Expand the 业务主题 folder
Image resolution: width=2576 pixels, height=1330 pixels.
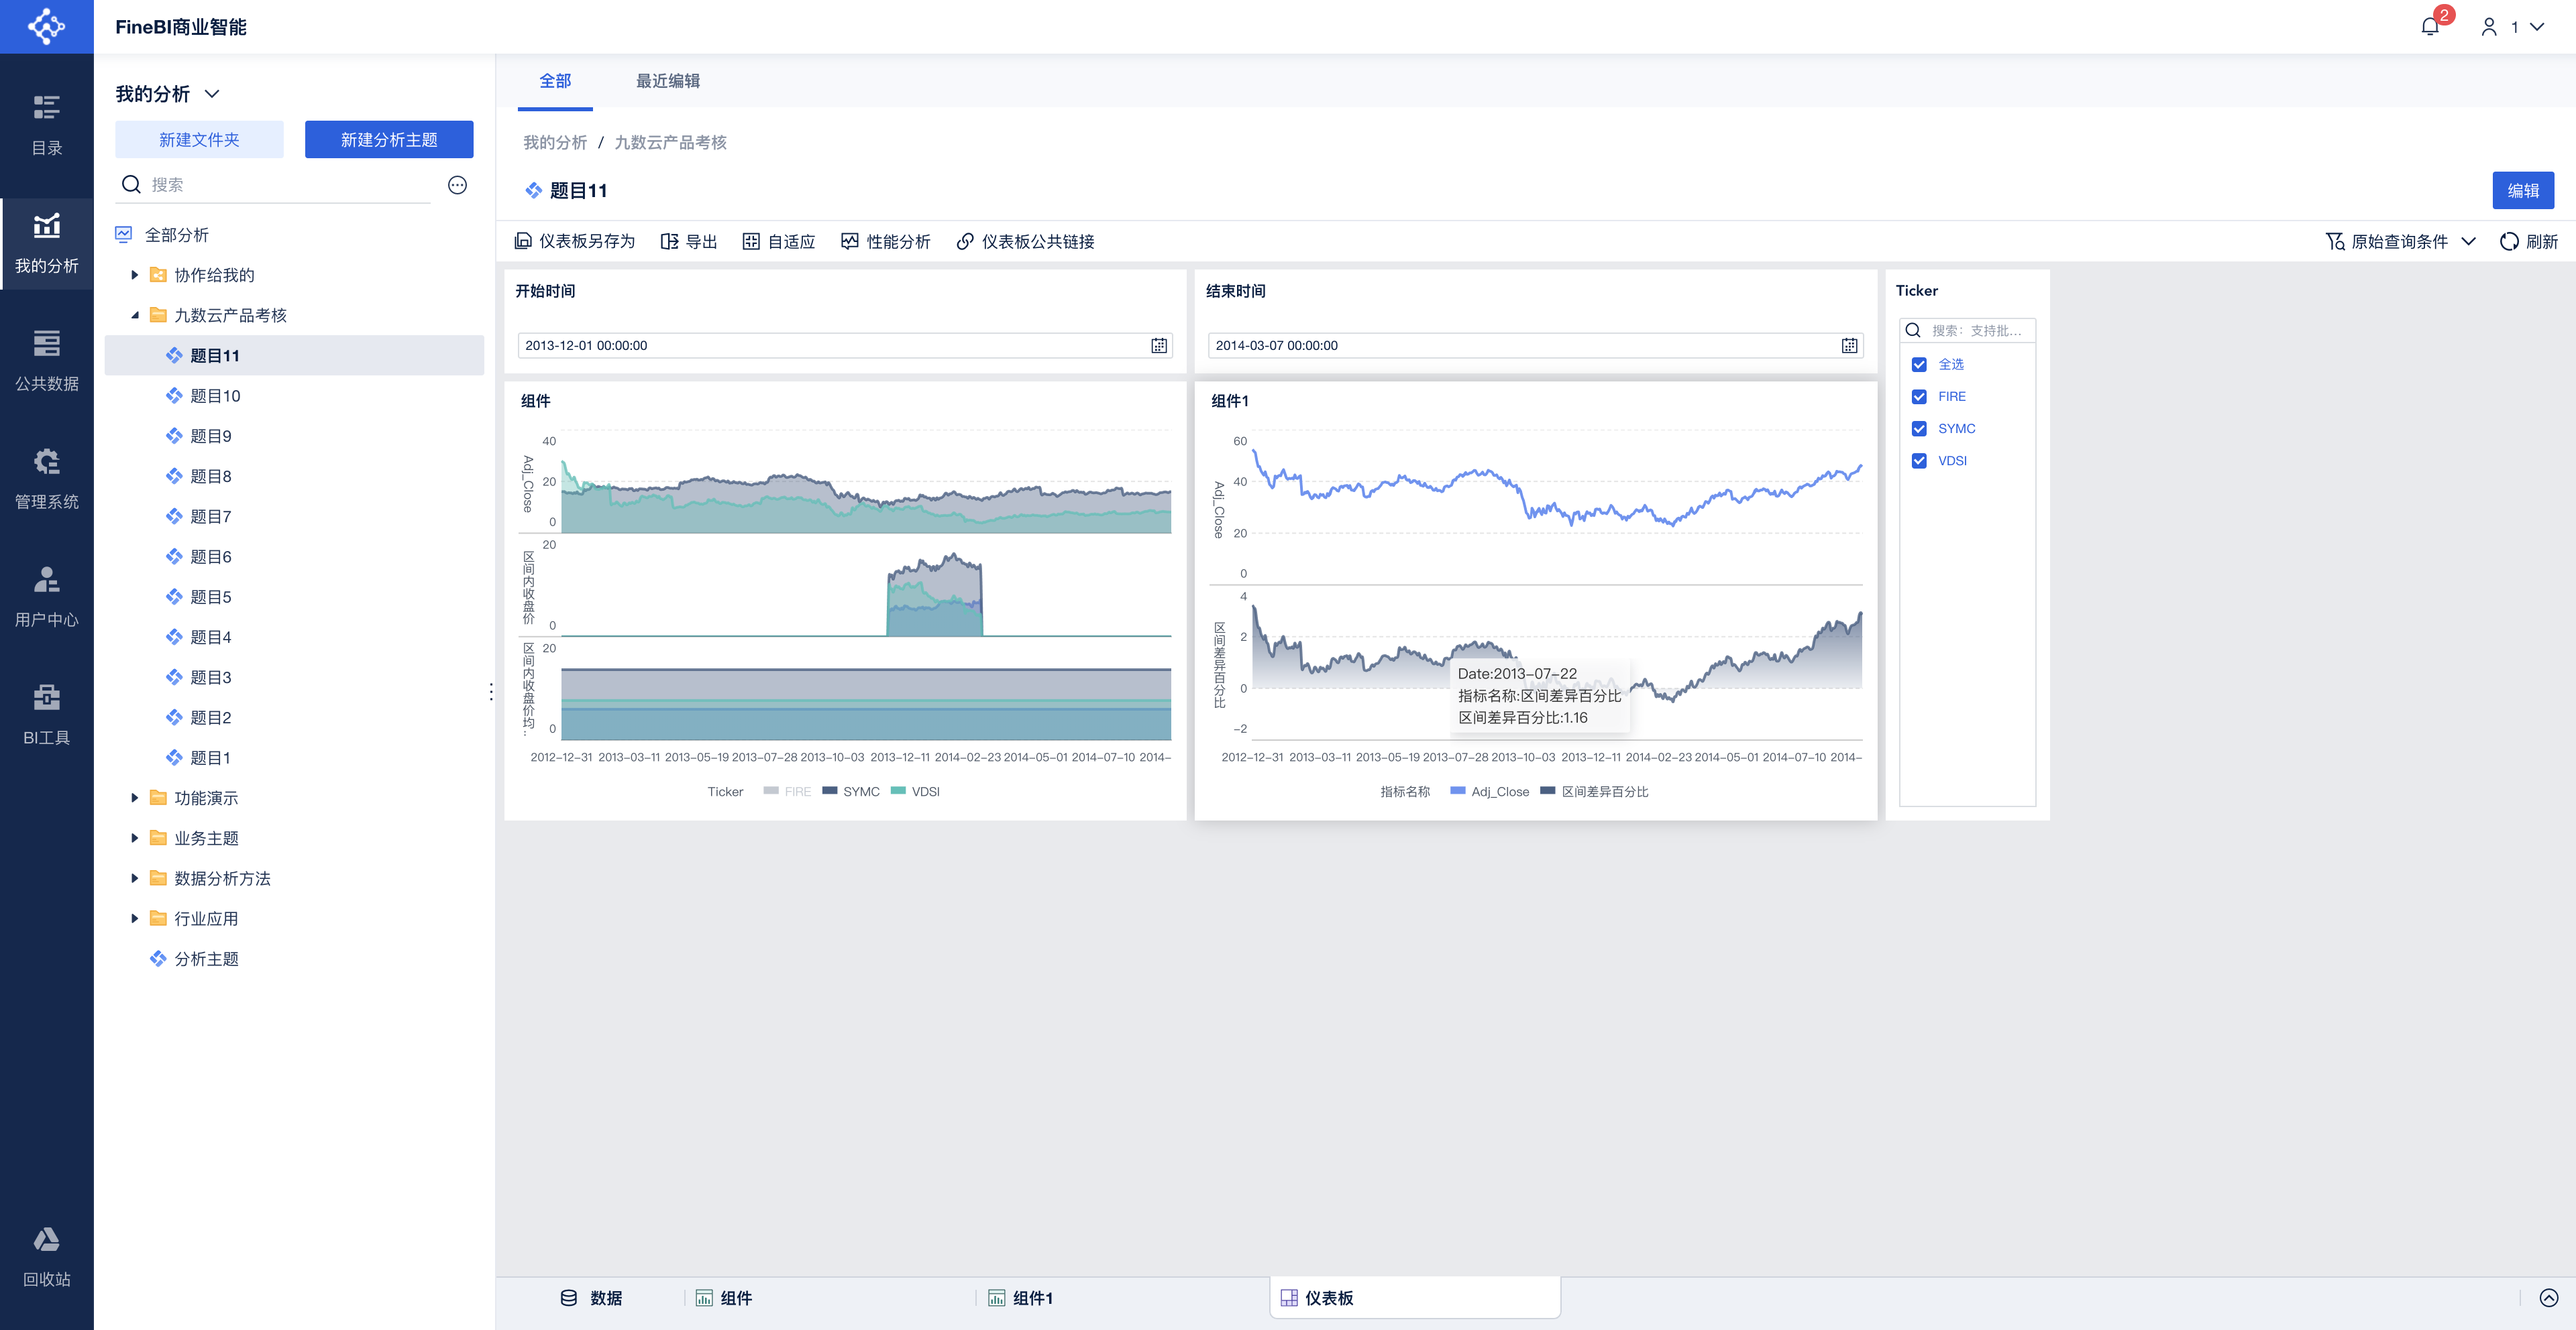pos(135,837)
